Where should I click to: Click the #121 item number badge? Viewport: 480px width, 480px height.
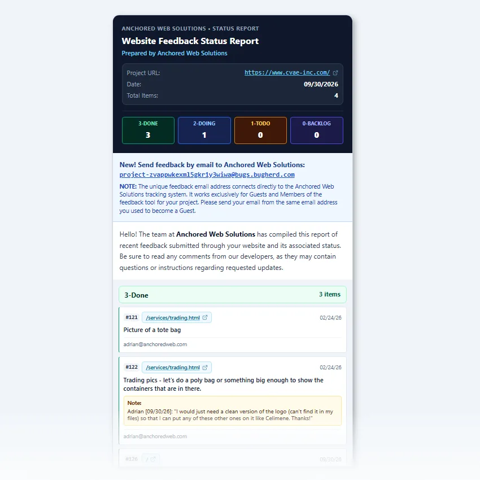[132, 317]
